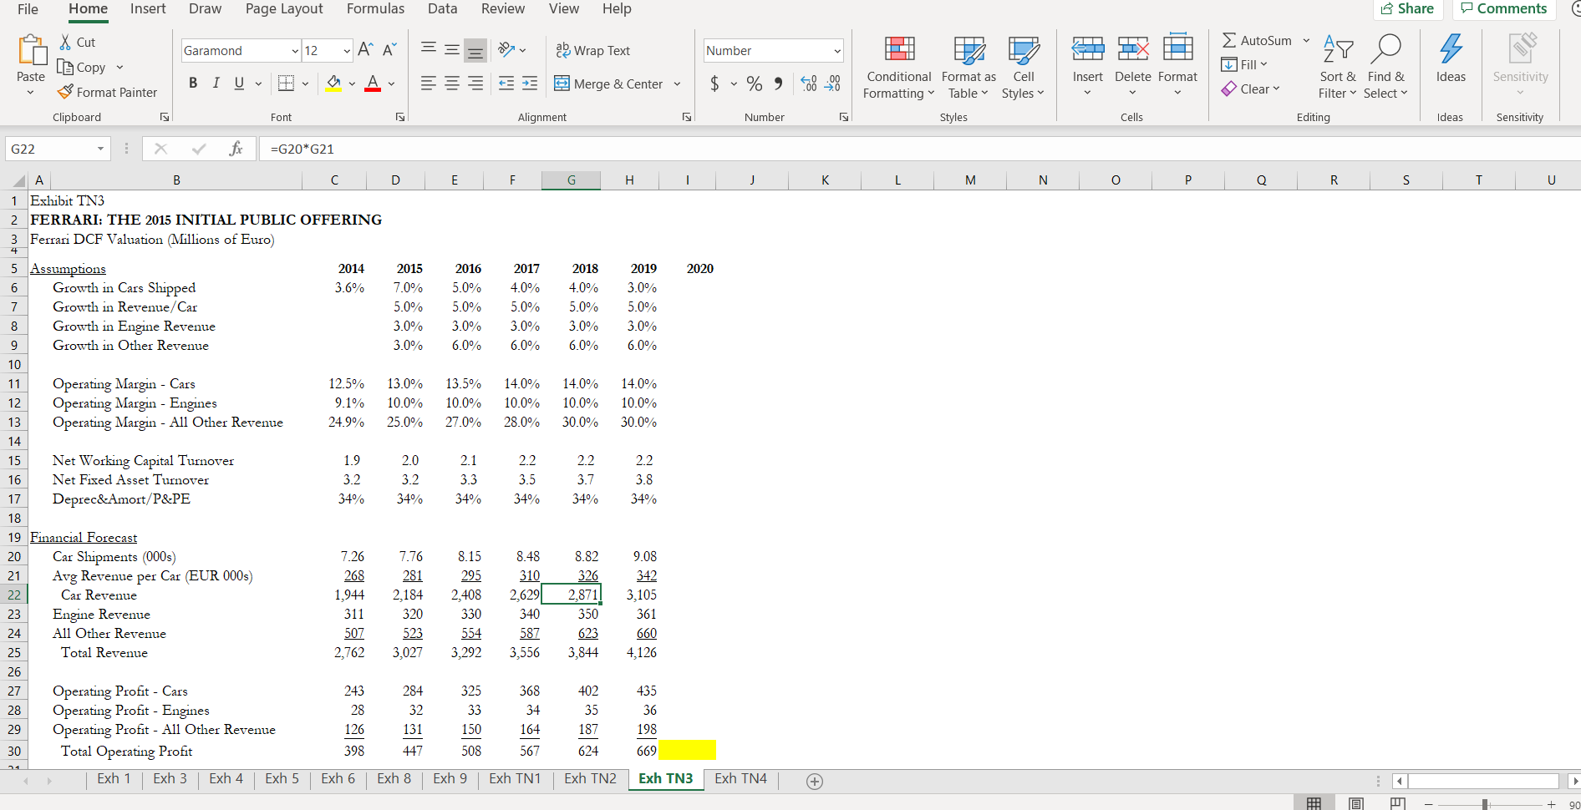The height and width of the screenshot is (810, 1581).
Task: Click the Font Color red swatch
Action: (373, 83)
